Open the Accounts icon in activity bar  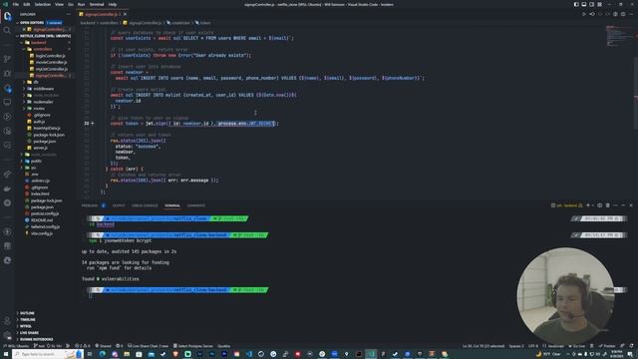[7, 321]
